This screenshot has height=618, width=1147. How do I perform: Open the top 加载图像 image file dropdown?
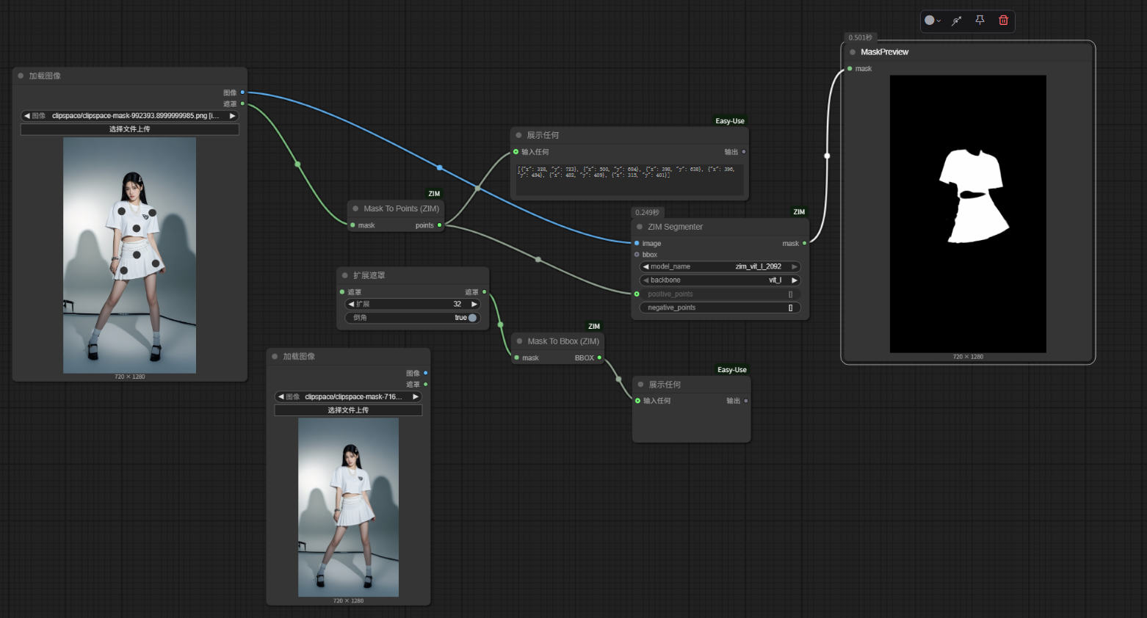tap(129, 116)
